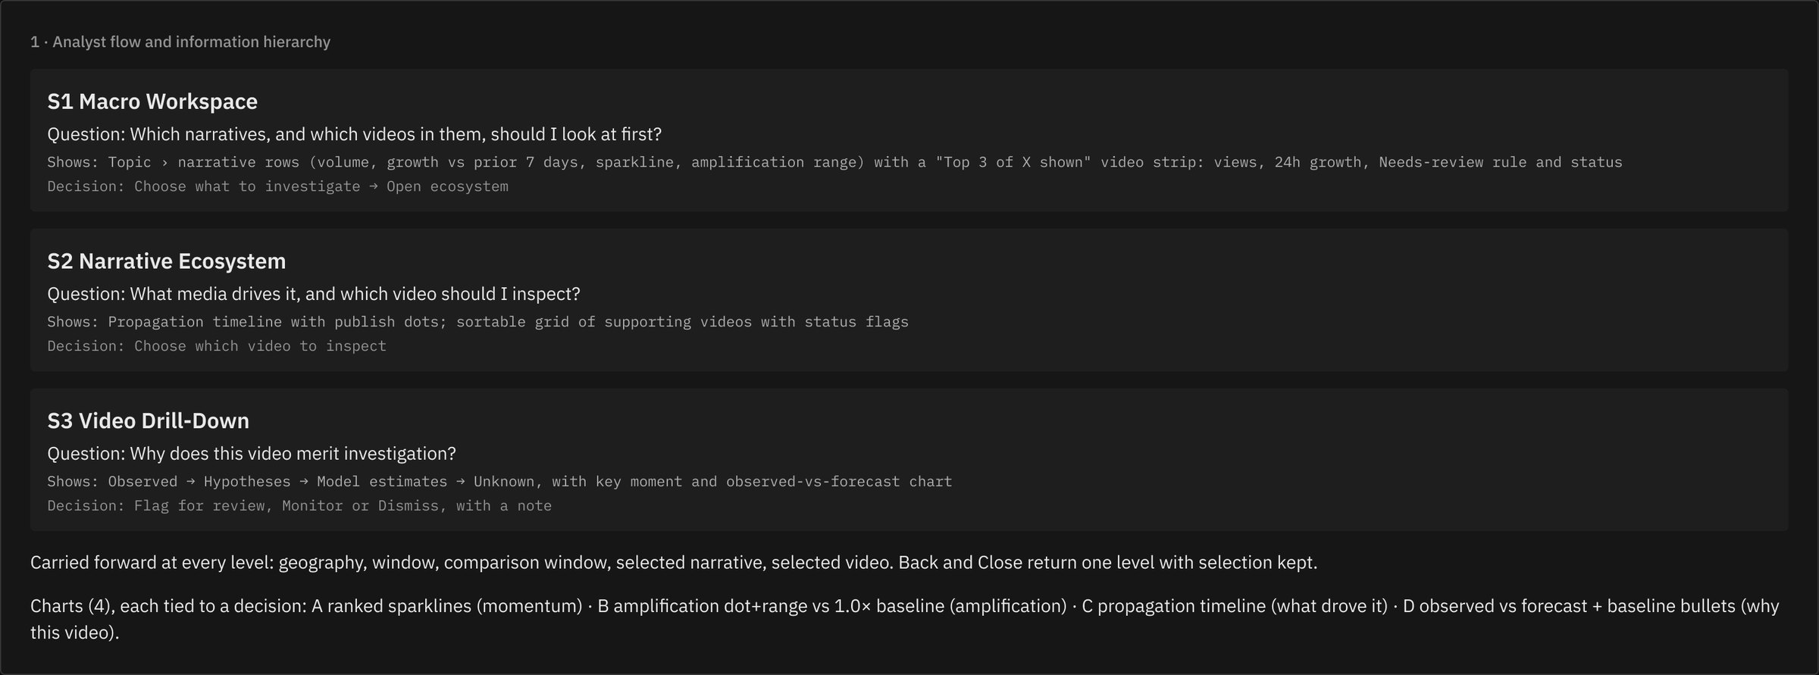Click the Decision line ending with Open ecosystem
Viewport: 1819px width, 675px height.
pyautogui.click(x=277, y=186)
